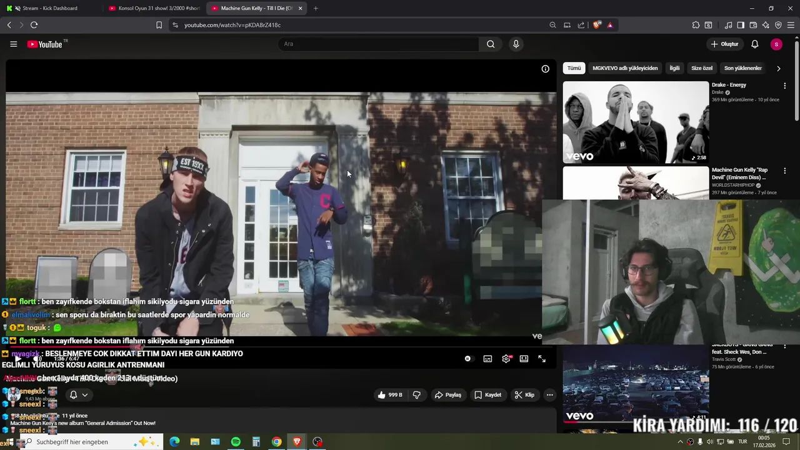Open options menu for the Rap Devil video
800x450 pixels.
(x=785, y=171)
